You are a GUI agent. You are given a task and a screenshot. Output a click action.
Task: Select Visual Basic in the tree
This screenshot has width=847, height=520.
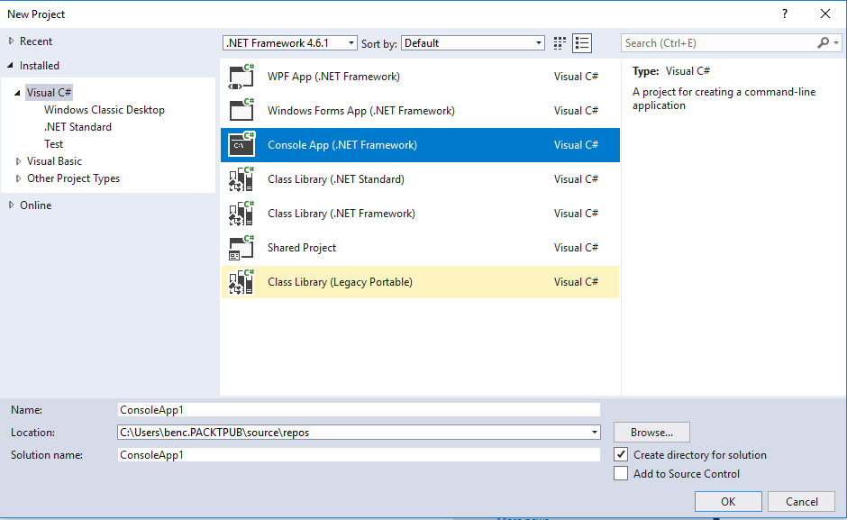(55, 161)
